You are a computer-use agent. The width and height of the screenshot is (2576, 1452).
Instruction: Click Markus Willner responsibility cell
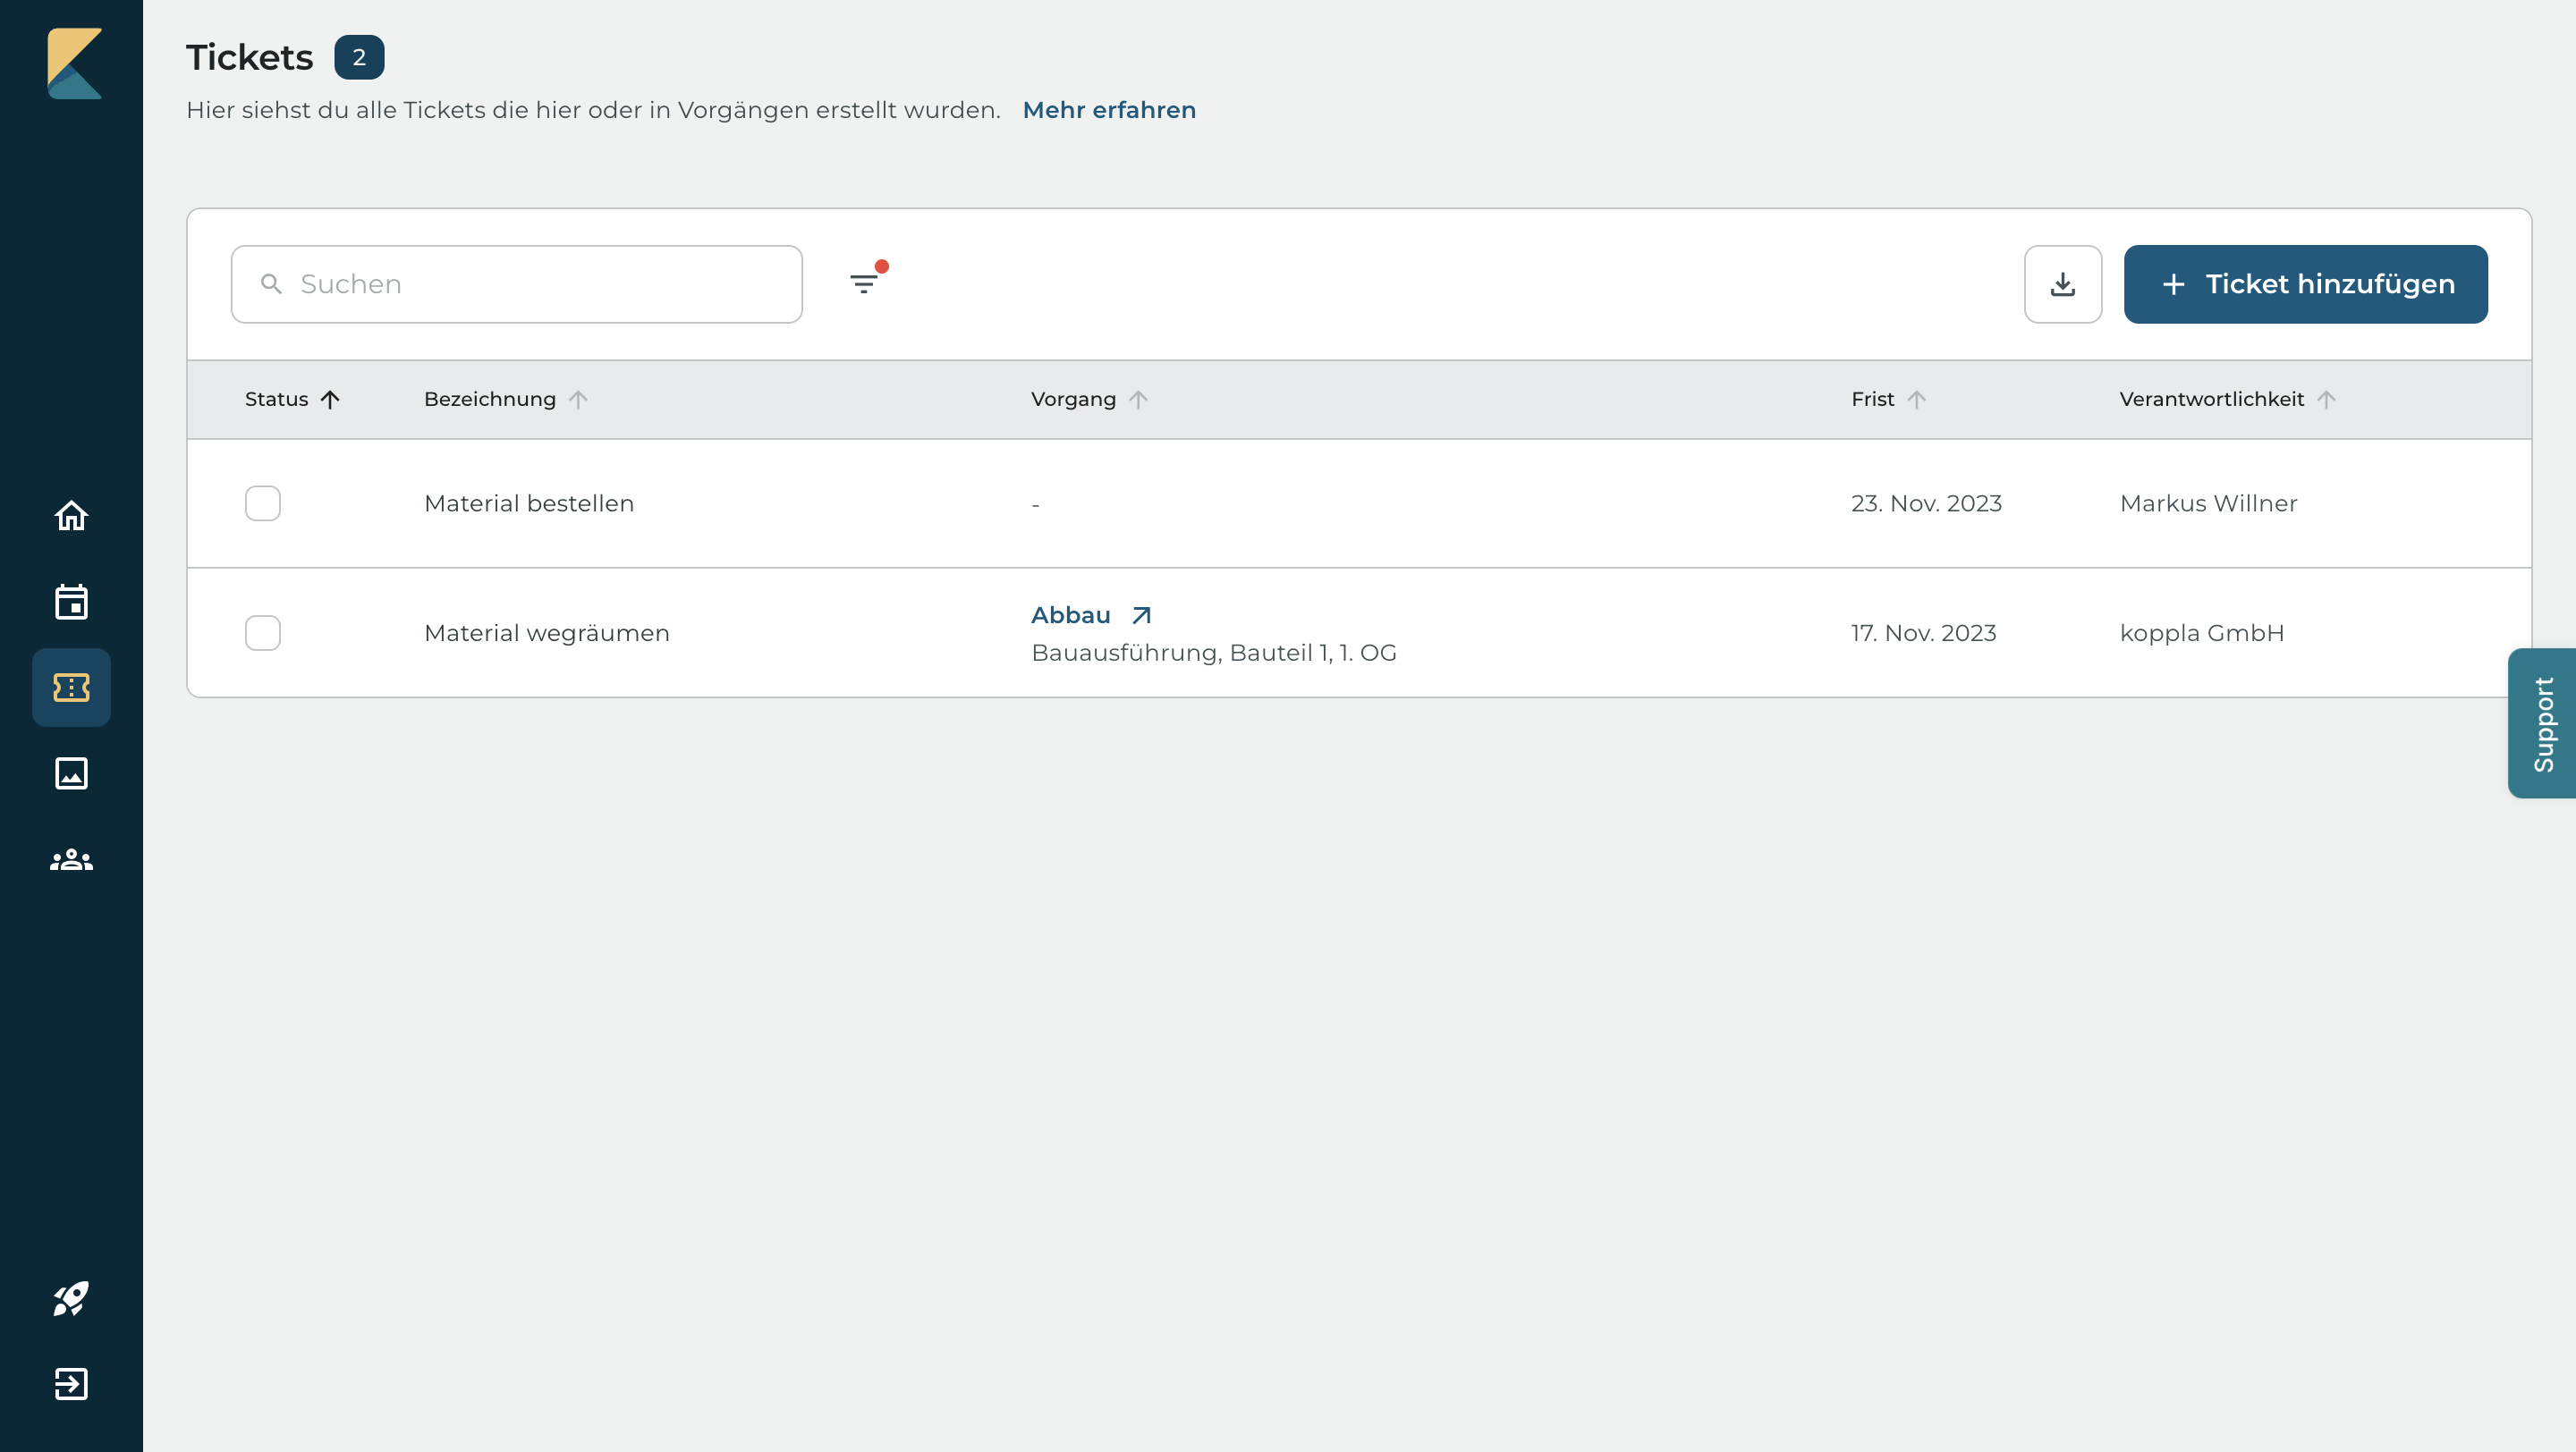(2208, 503)
